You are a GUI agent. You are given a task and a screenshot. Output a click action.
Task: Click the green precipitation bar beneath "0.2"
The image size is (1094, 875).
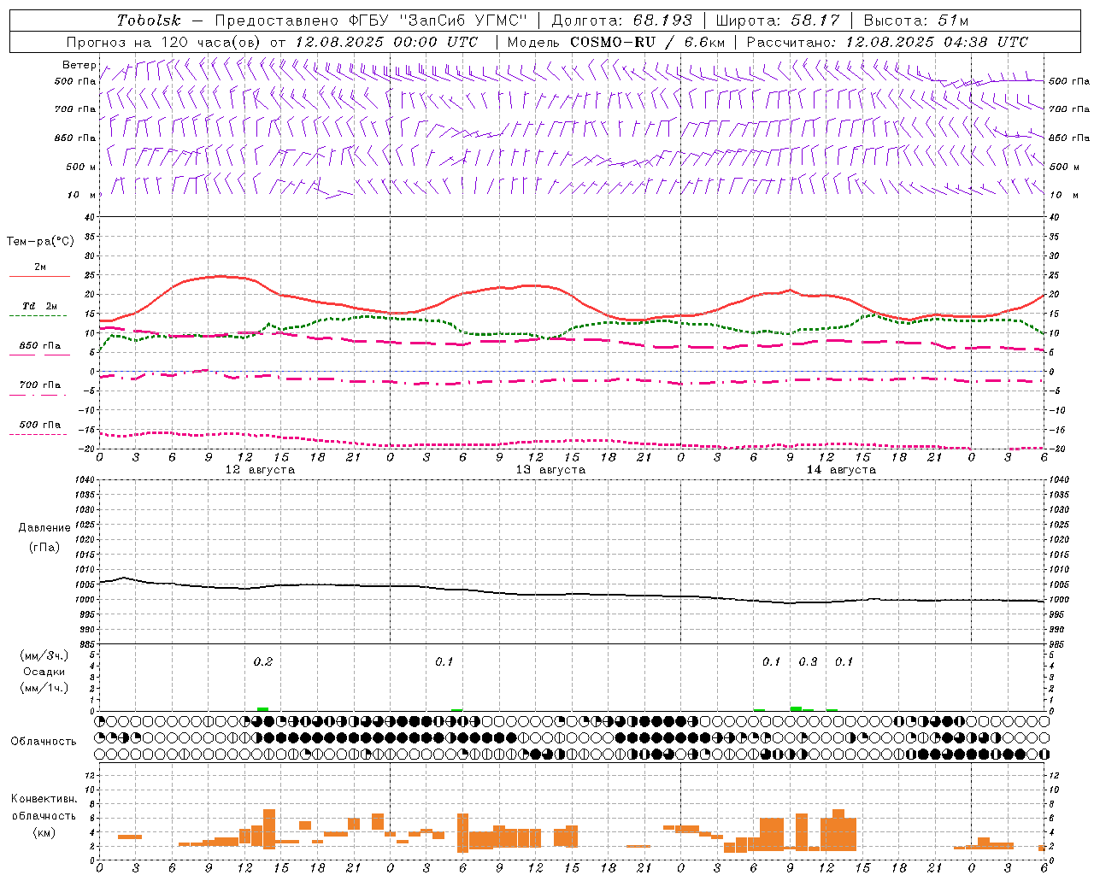[263, 709]
